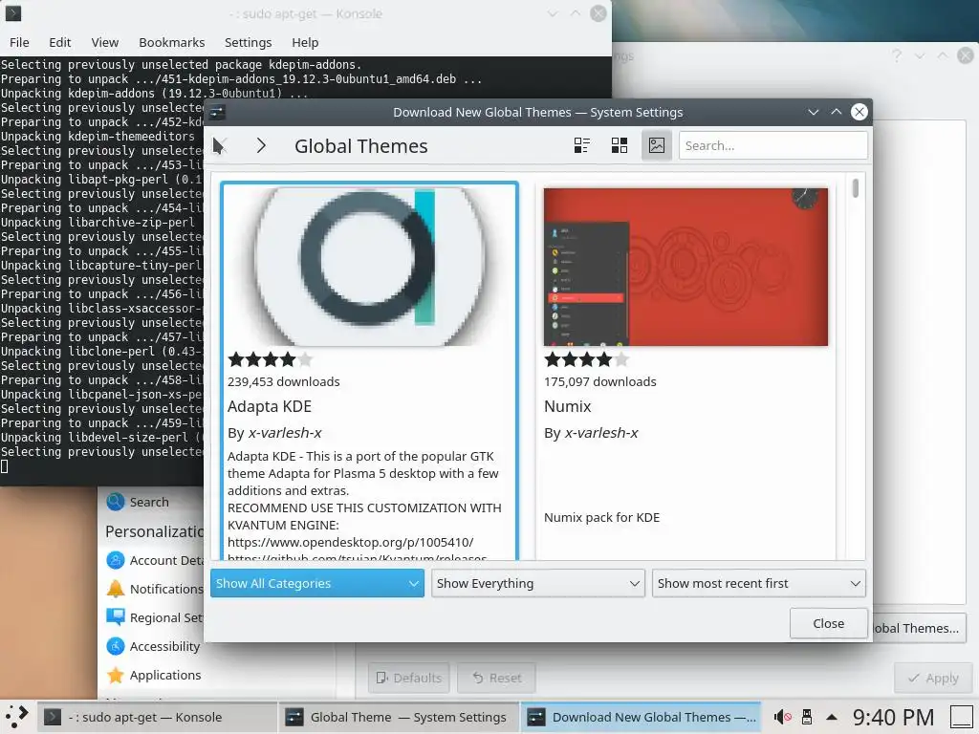Open the opendesktop.org link in Adapta description
The height and width of the screenshot is (734, 979).
click(350, 543)
